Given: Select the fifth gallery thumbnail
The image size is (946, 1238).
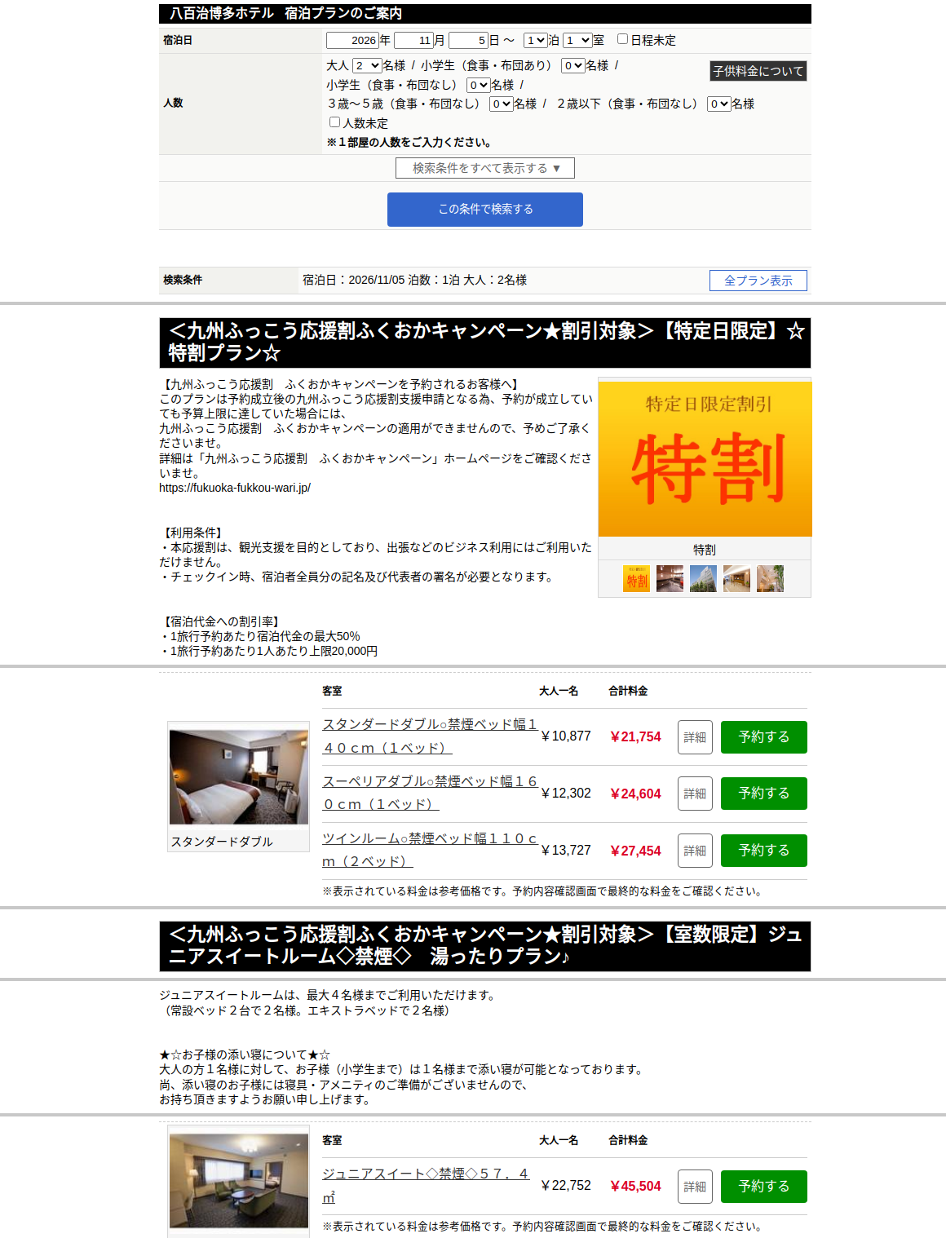Looking at the screenshot, I should [x=770, y=578].
